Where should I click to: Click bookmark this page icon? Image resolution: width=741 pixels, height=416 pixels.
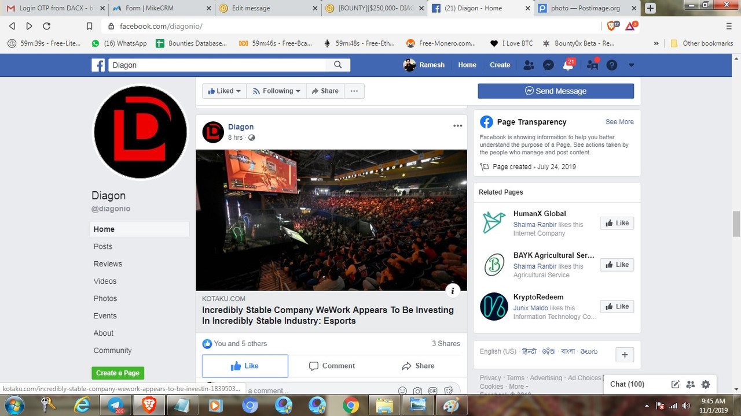(x=89, y=26)
